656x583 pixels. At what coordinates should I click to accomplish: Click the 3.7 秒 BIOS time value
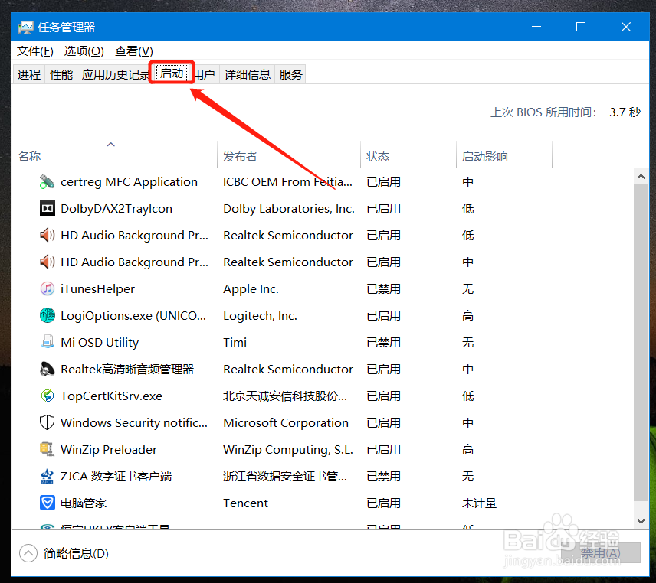[x=625, y=112]
